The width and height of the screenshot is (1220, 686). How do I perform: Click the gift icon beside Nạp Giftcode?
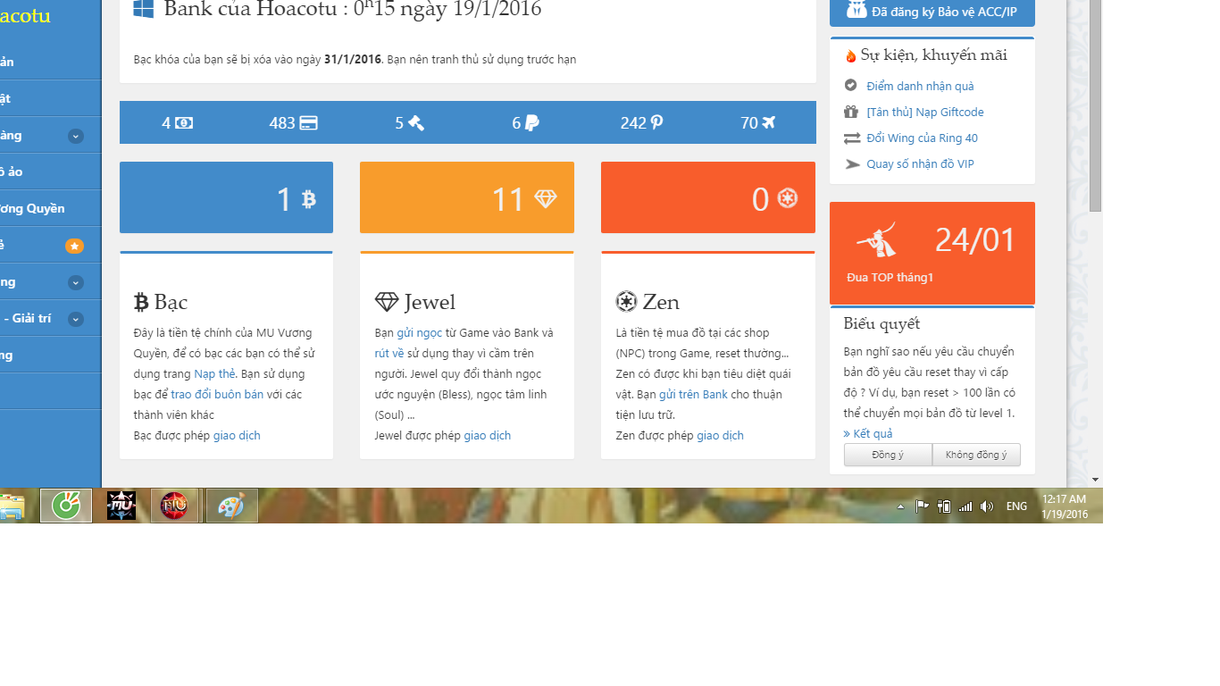pos(851,112)
